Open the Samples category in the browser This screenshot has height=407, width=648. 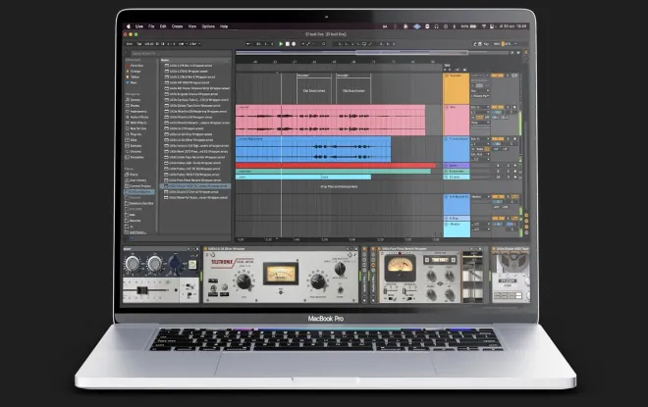coord(135,146)
